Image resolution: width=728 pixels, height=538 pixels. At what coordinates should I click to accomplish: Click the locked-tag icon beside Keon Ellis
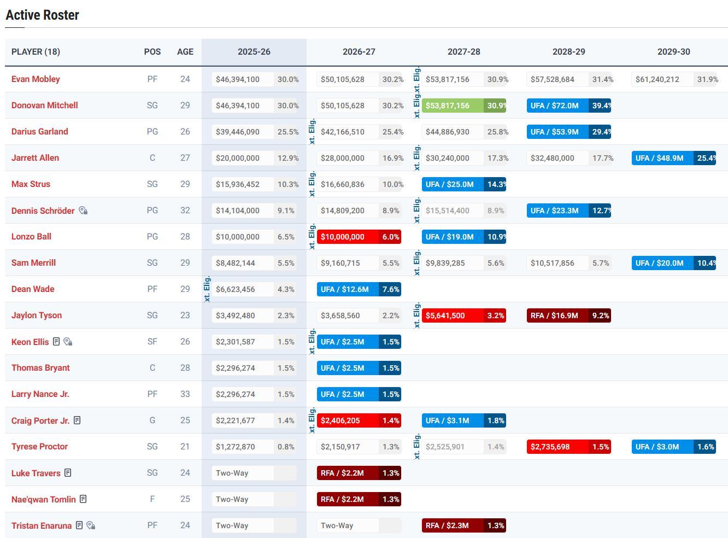pos(68,342)
